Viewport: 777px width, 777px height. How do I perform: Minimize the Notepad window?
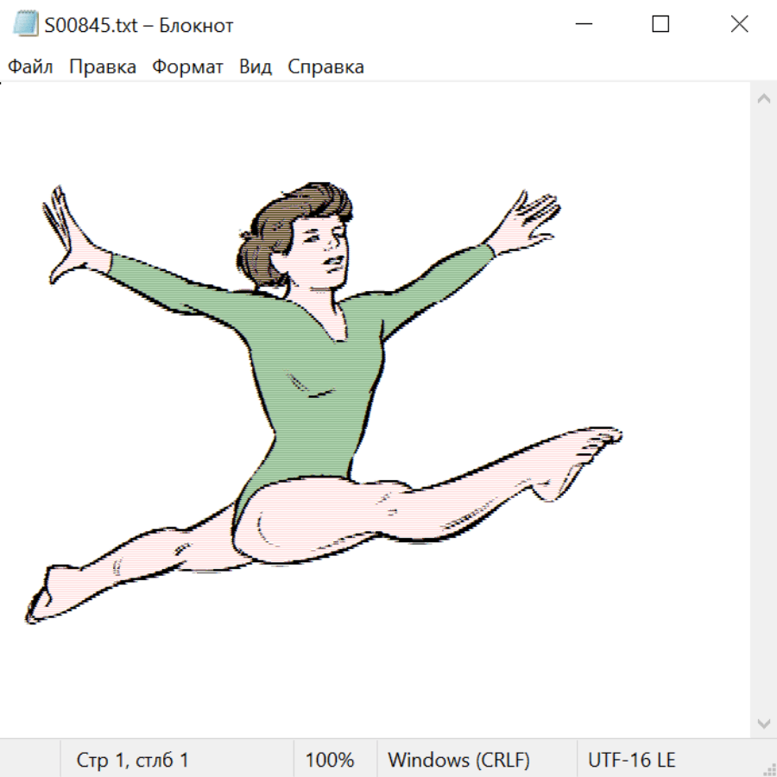[582, 25]
